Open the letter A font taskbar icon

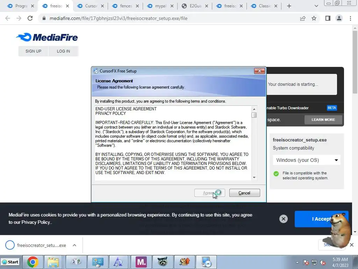(118, 262)
